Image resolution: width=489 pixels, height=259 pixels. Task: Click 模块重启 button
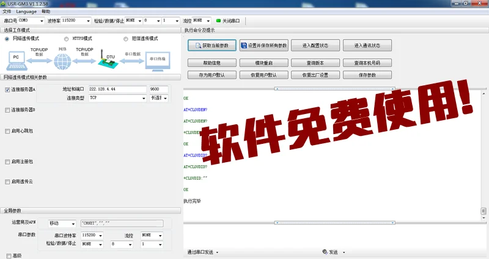(x=264, y=63)
